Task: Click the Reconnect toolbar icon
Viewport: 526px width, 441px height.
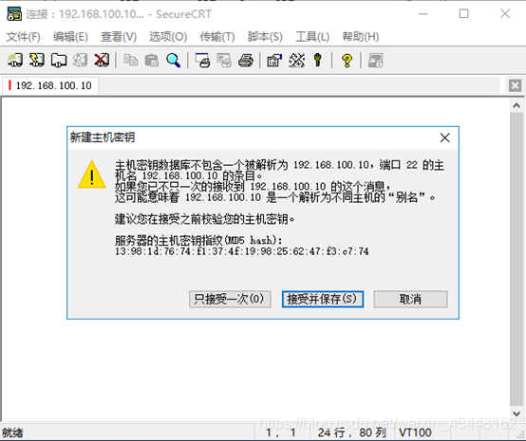Action: (80, 61)
